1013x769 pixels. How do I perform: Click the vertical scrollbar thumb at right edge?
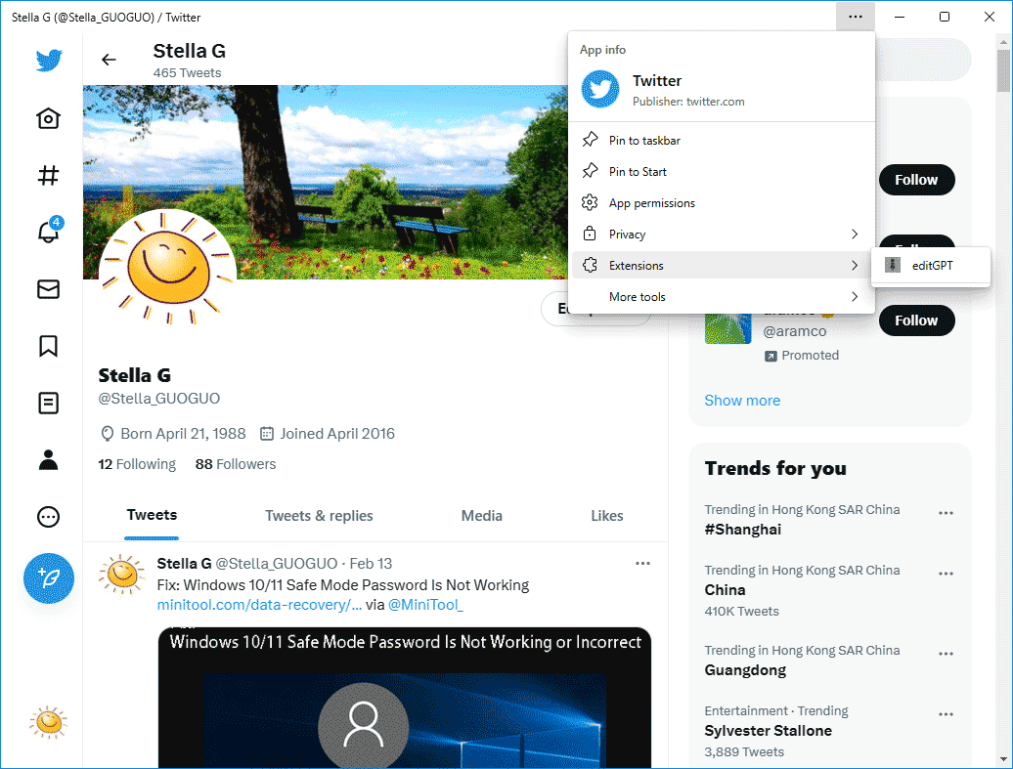pos(1003,71)
